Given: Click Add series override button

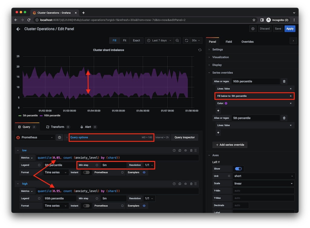Looking at the screenshot, I should pos(230,145).
